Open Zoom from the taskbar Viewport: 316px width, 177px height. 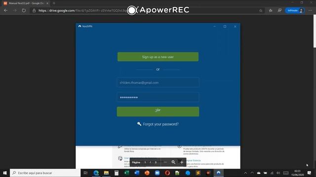[157, 173]
